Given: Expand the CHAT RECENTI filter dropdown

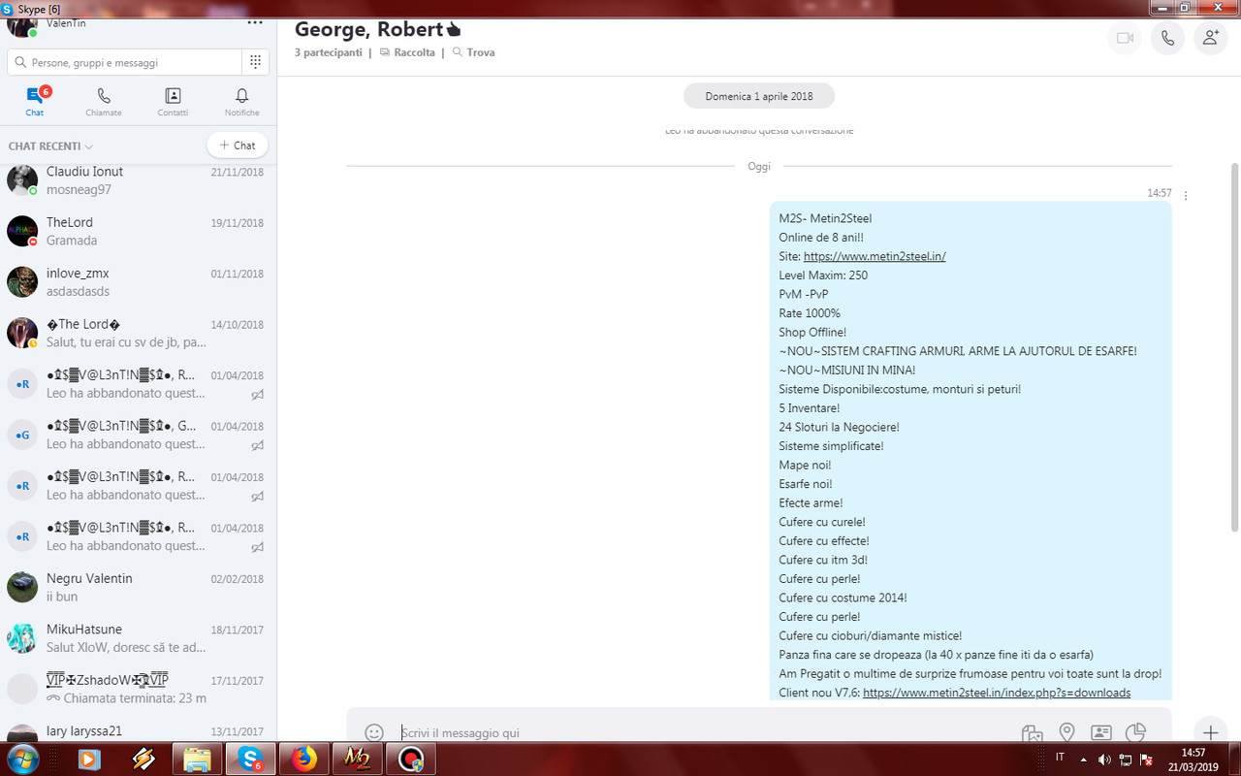Looking at the screenshot, I should pos(50,146).
